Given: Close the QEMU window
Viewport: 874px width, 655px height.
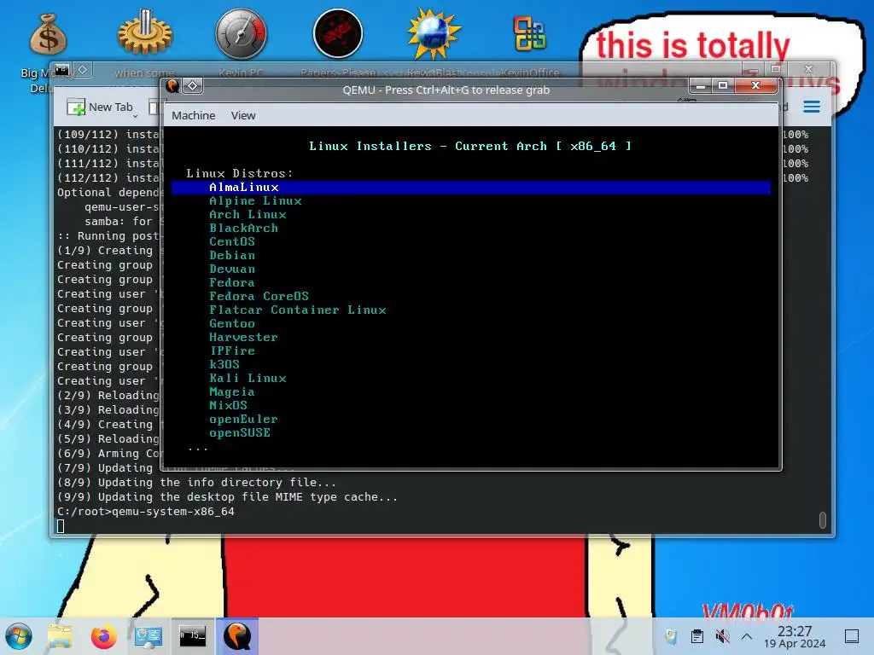Looking at the screenshot, I should [x=756, y=86].
